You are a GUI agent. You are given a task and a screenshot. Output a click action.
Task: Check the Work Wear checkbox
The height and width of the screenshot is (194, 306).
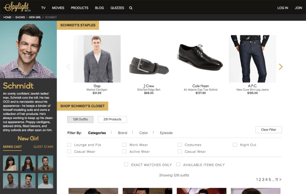[x=124, y=145]
